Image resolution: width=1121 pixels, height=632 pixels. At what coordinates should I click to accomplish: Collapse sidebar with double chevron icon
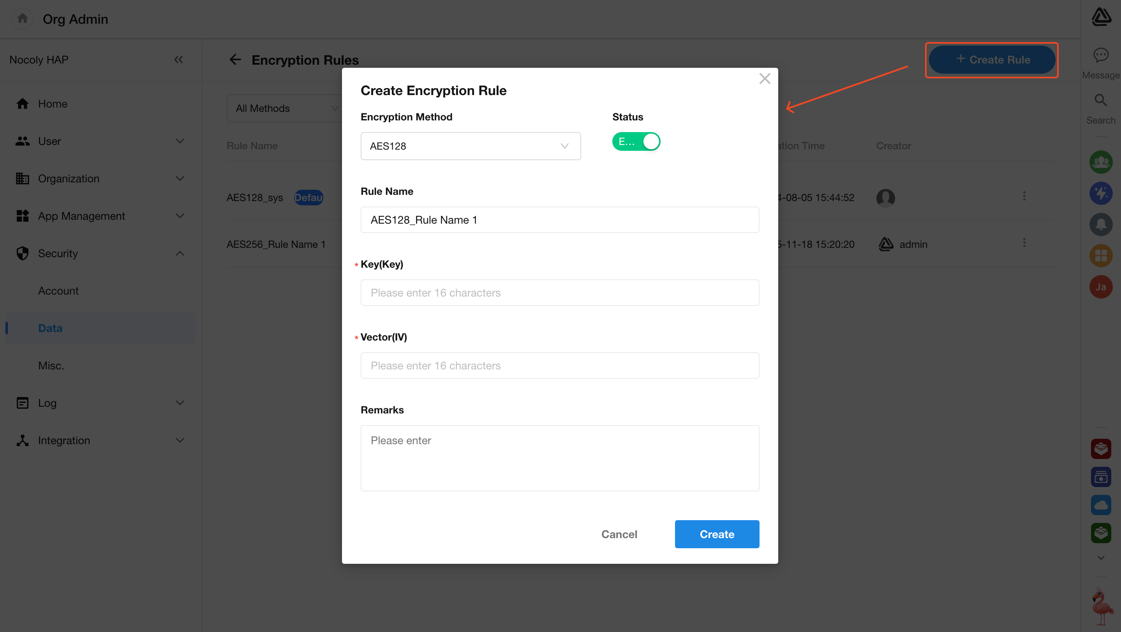coord(178,60)
